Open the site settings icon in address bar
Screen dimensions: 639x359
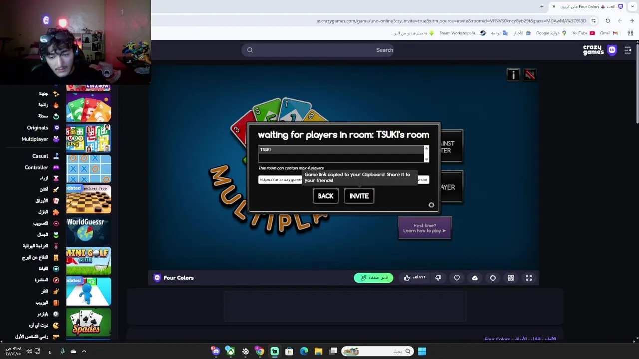[x=593, y=21]
